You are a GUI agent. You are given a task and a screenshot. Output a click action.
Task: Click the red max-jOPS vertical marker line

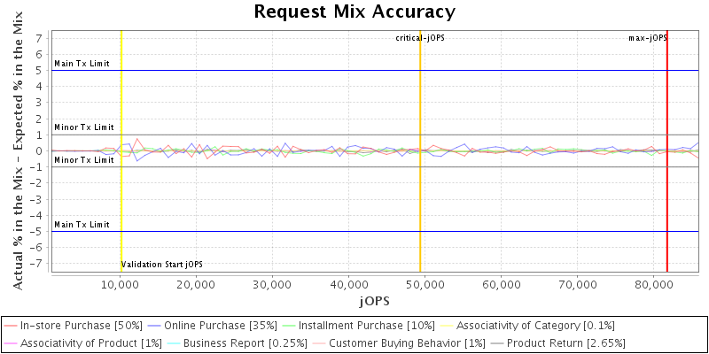click(666, 177)
